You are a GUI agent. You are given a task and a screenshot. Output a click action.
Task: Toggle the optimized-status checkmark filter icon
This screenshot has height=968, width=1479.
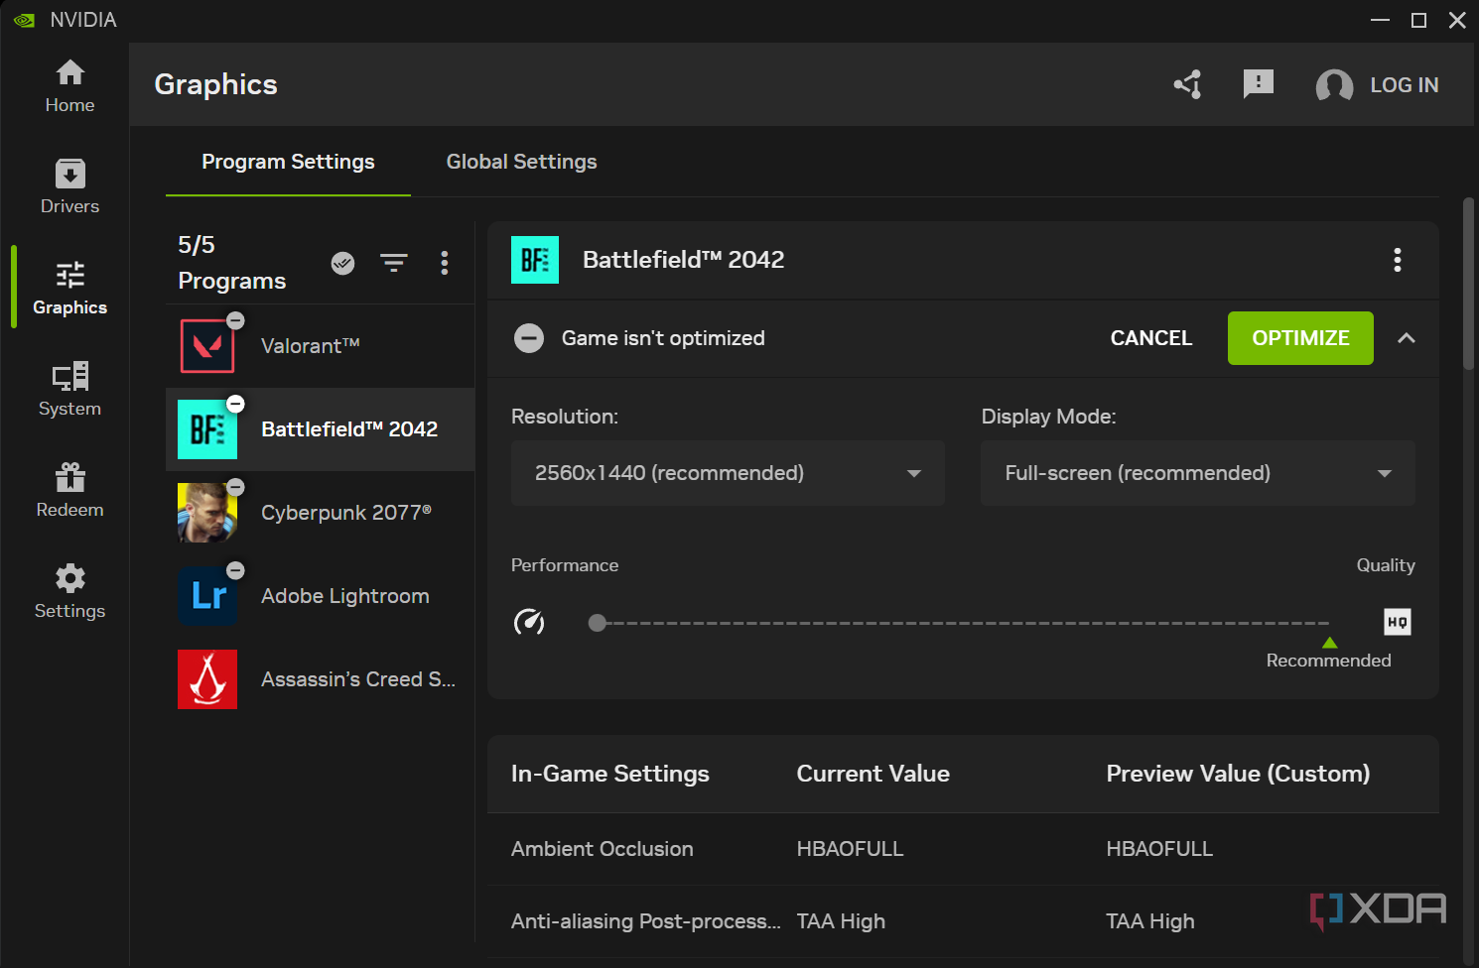[342, 263]
